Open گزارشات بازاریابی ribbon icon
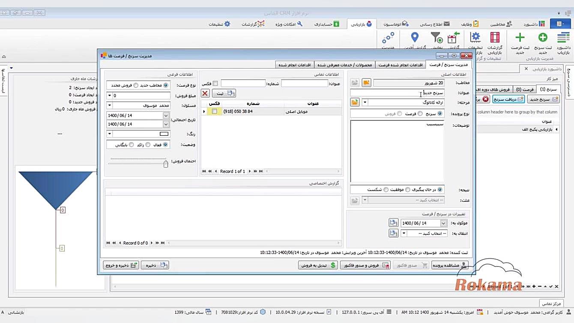 click(495, 38)
